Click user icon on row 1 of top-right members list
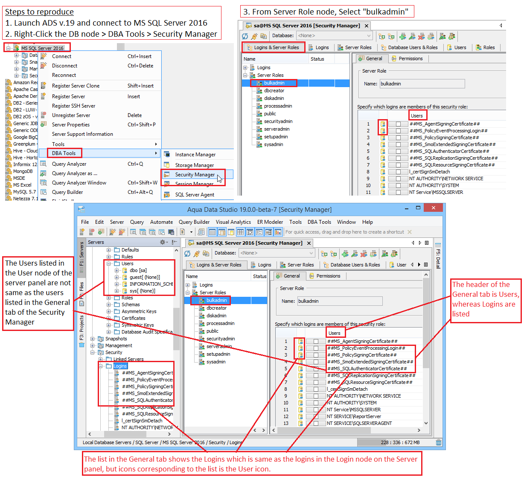 pos(383,124)
